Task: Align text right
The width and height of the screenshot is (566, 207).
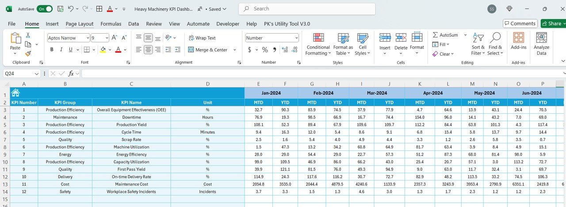Action: [x=158, y=50]
